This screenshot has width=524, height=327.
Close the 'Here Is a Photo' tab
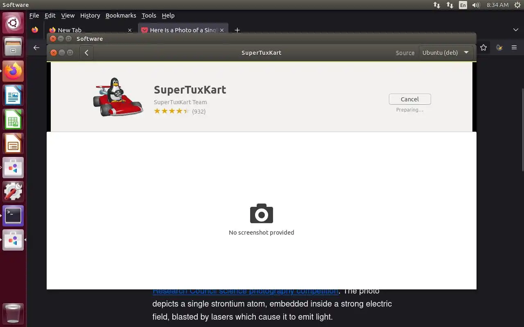pos(222,30)
